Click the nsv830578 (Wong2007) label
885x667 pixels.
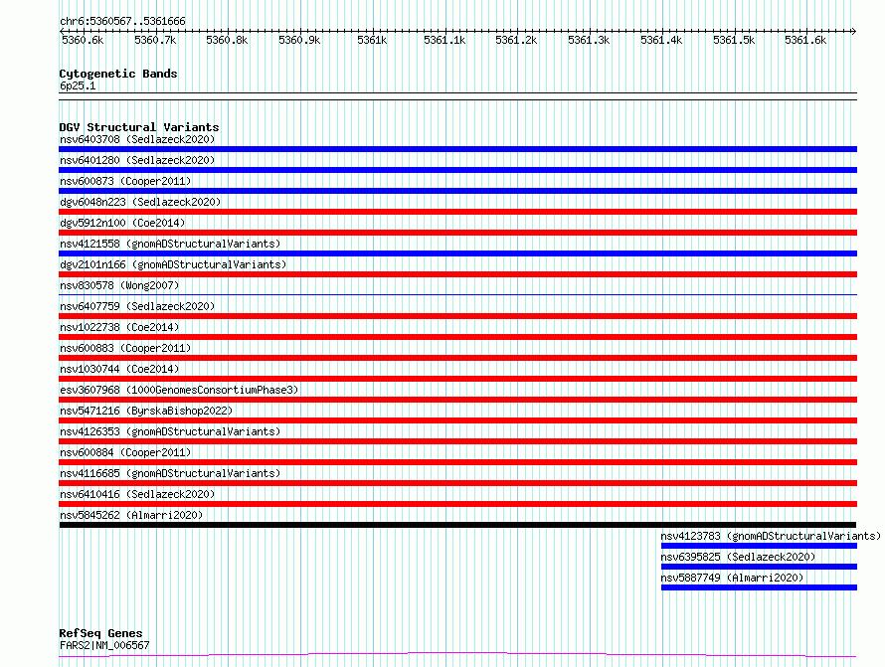119,285
